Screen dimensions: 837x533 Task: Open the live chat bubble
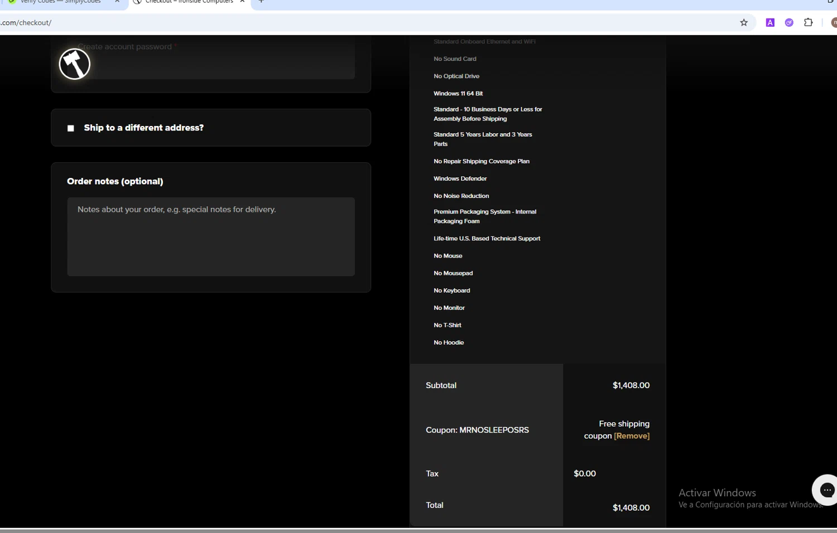[826, 490]
